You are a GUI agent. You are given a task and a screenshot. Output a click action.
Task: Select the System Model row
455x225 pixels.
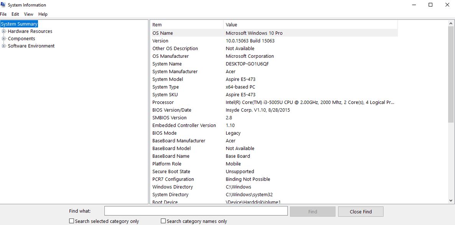coord(274,79)
